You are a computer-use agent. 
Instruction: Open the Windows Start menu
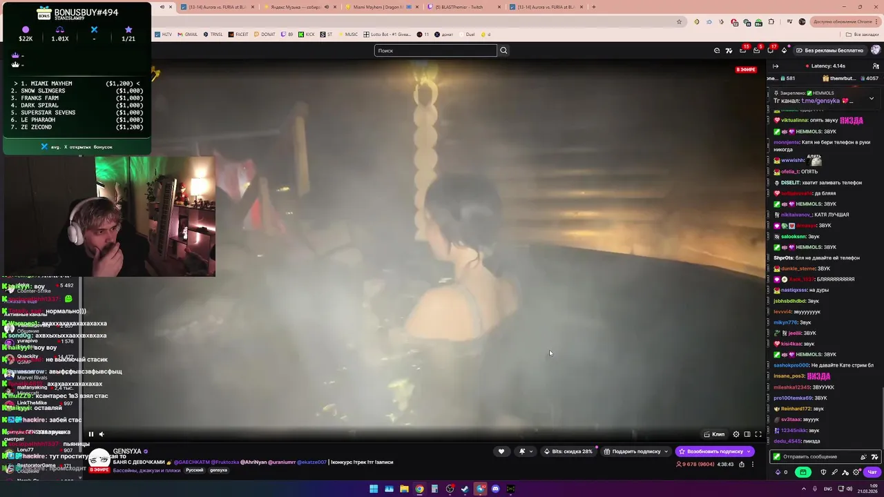coord(374,489)
